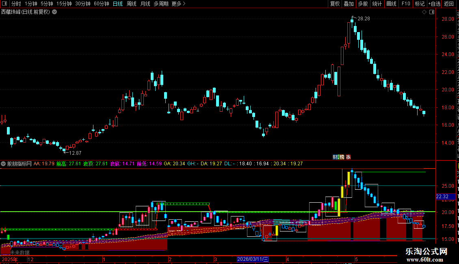Select the 1分钟 period
The width and height of the screenshot is (459, 264).
coord(31,4)
